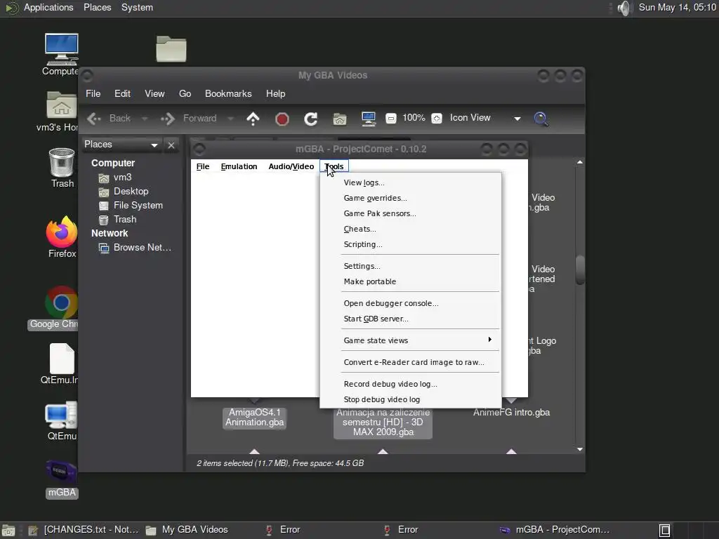Close the mGBA Tools menu header

click(334, 166)
